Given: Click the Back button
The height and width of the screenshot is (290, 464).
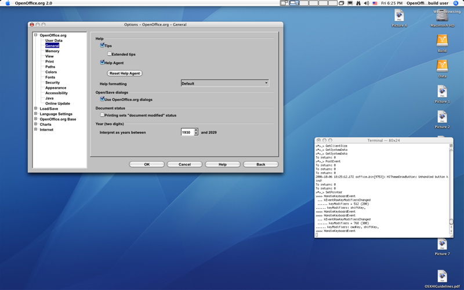Looking at the screenshot, I should pos(260,164).
